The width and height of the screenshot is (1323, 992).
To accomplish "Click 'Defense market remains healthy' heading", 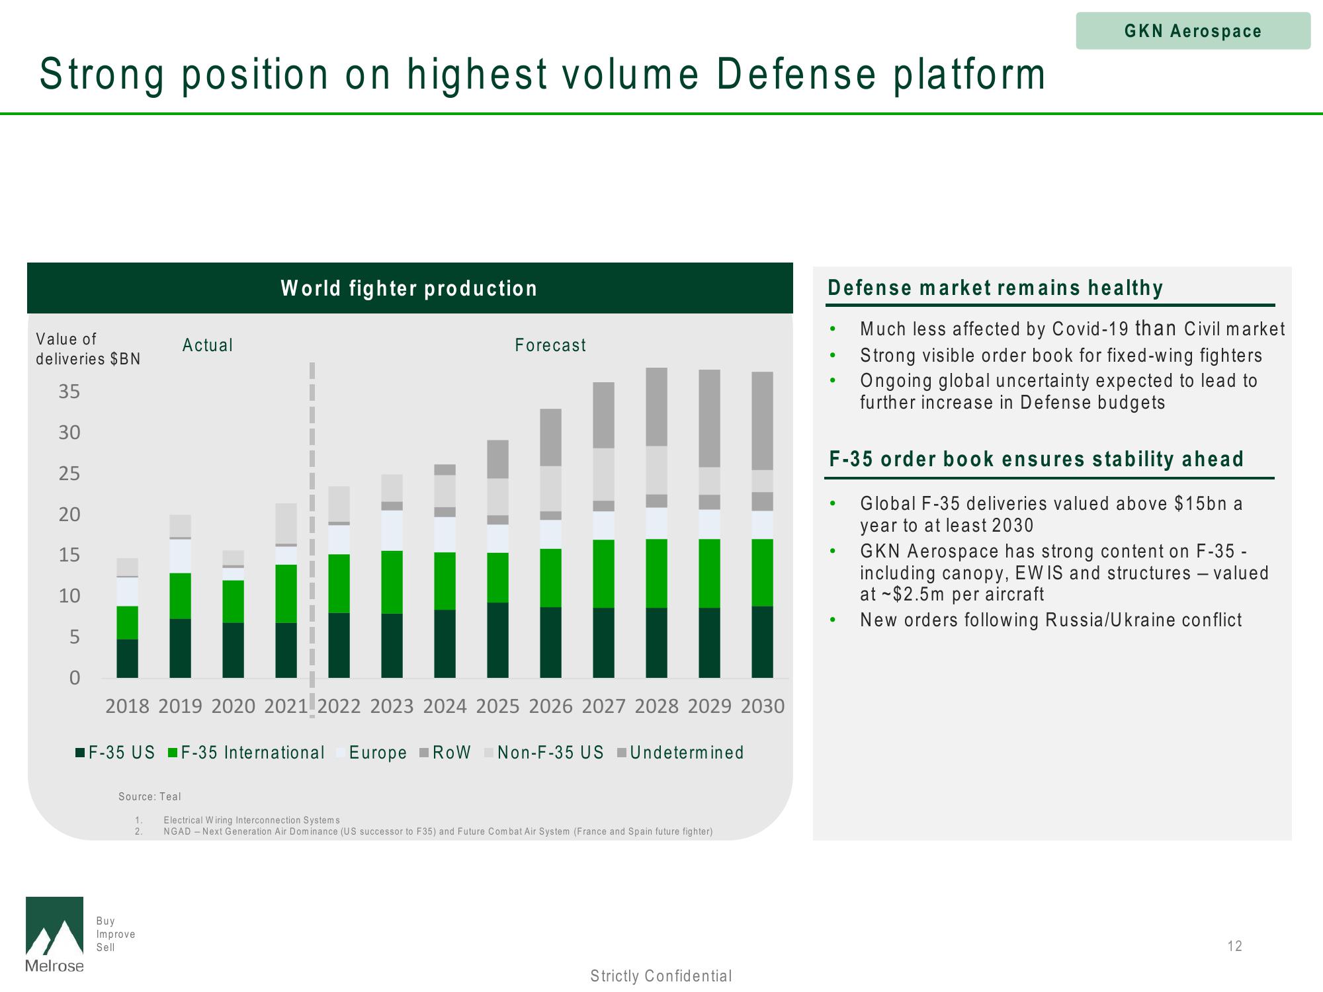I will pos(995,288).
